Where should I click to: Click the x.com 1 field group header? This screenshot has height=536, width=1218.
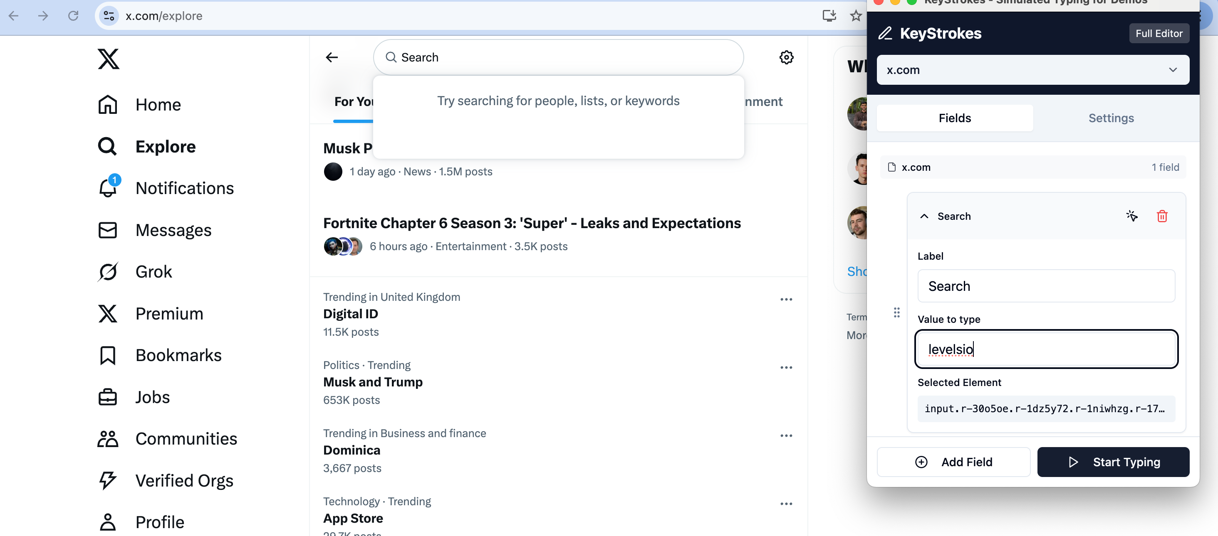pyautogui.click(x=1032, y=167)
